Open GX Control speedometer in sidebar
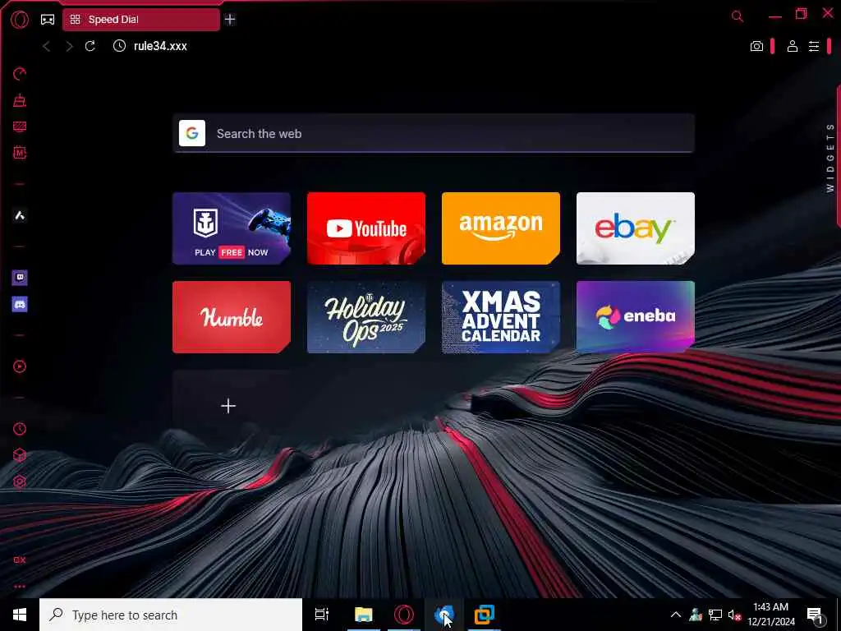The image size is (841, 631). [20, 74]
